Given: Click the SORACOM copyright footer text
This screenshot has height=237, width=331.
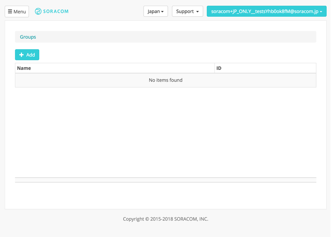Looking at the screenshot, I should 166,219.
